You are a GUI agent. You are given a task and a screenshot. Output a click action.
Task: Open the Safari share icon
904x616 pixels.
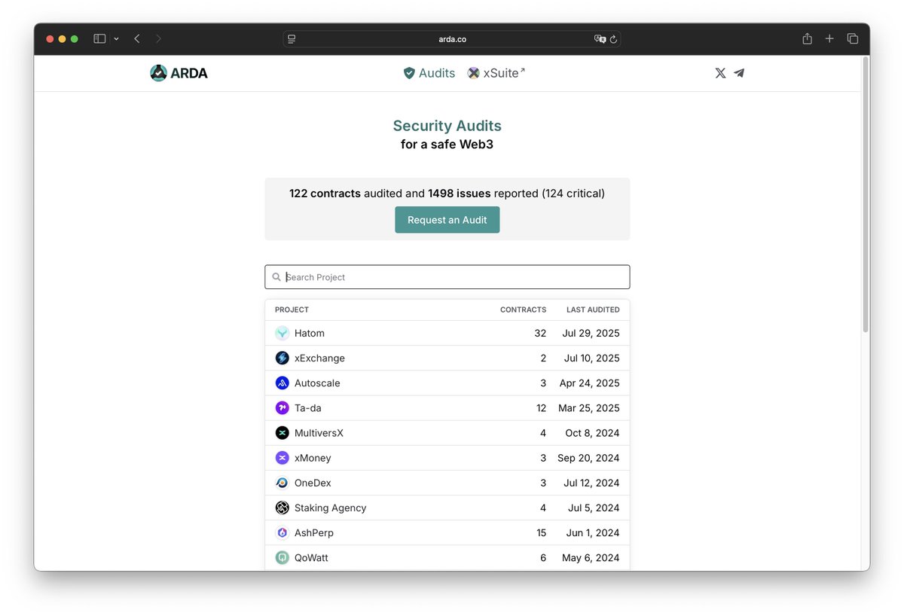[807, 38]
